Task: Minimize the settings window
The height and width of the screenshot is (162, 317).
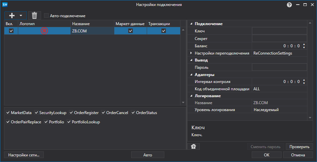Action: pos(297,5)
